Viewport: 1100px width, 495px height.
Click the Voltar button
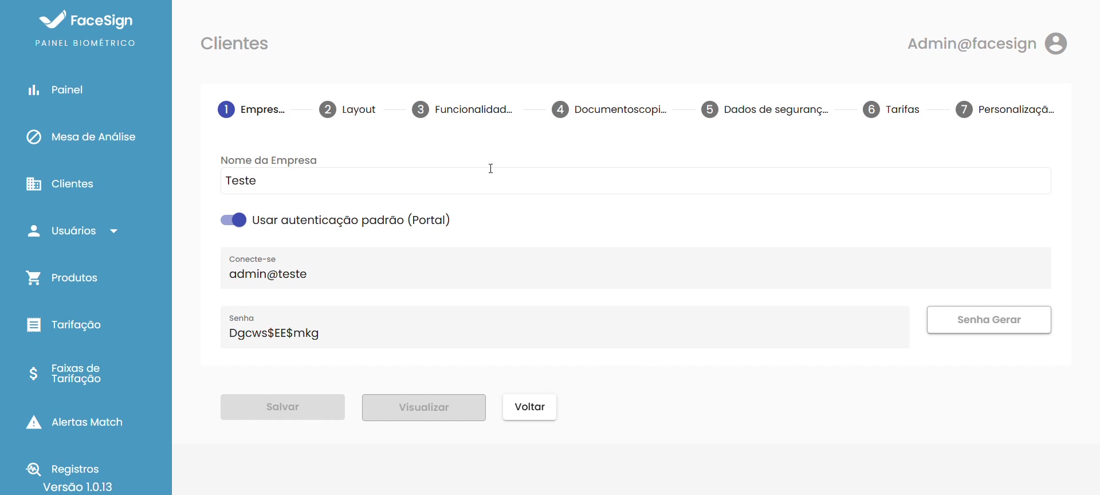[x=529, y=407]
